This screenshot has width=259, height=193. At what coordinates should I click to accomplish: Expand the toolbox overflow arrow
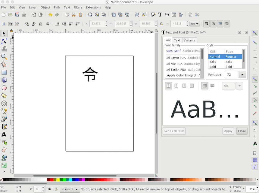tap(4, 172)
